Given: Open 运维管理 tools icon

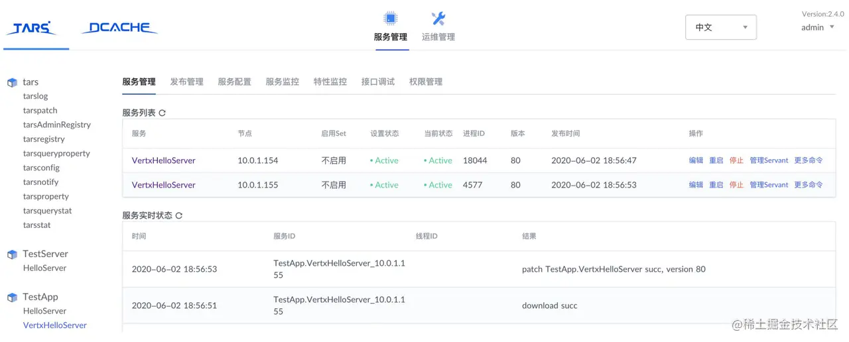Looking at the screenshot, I should point(438,18).
